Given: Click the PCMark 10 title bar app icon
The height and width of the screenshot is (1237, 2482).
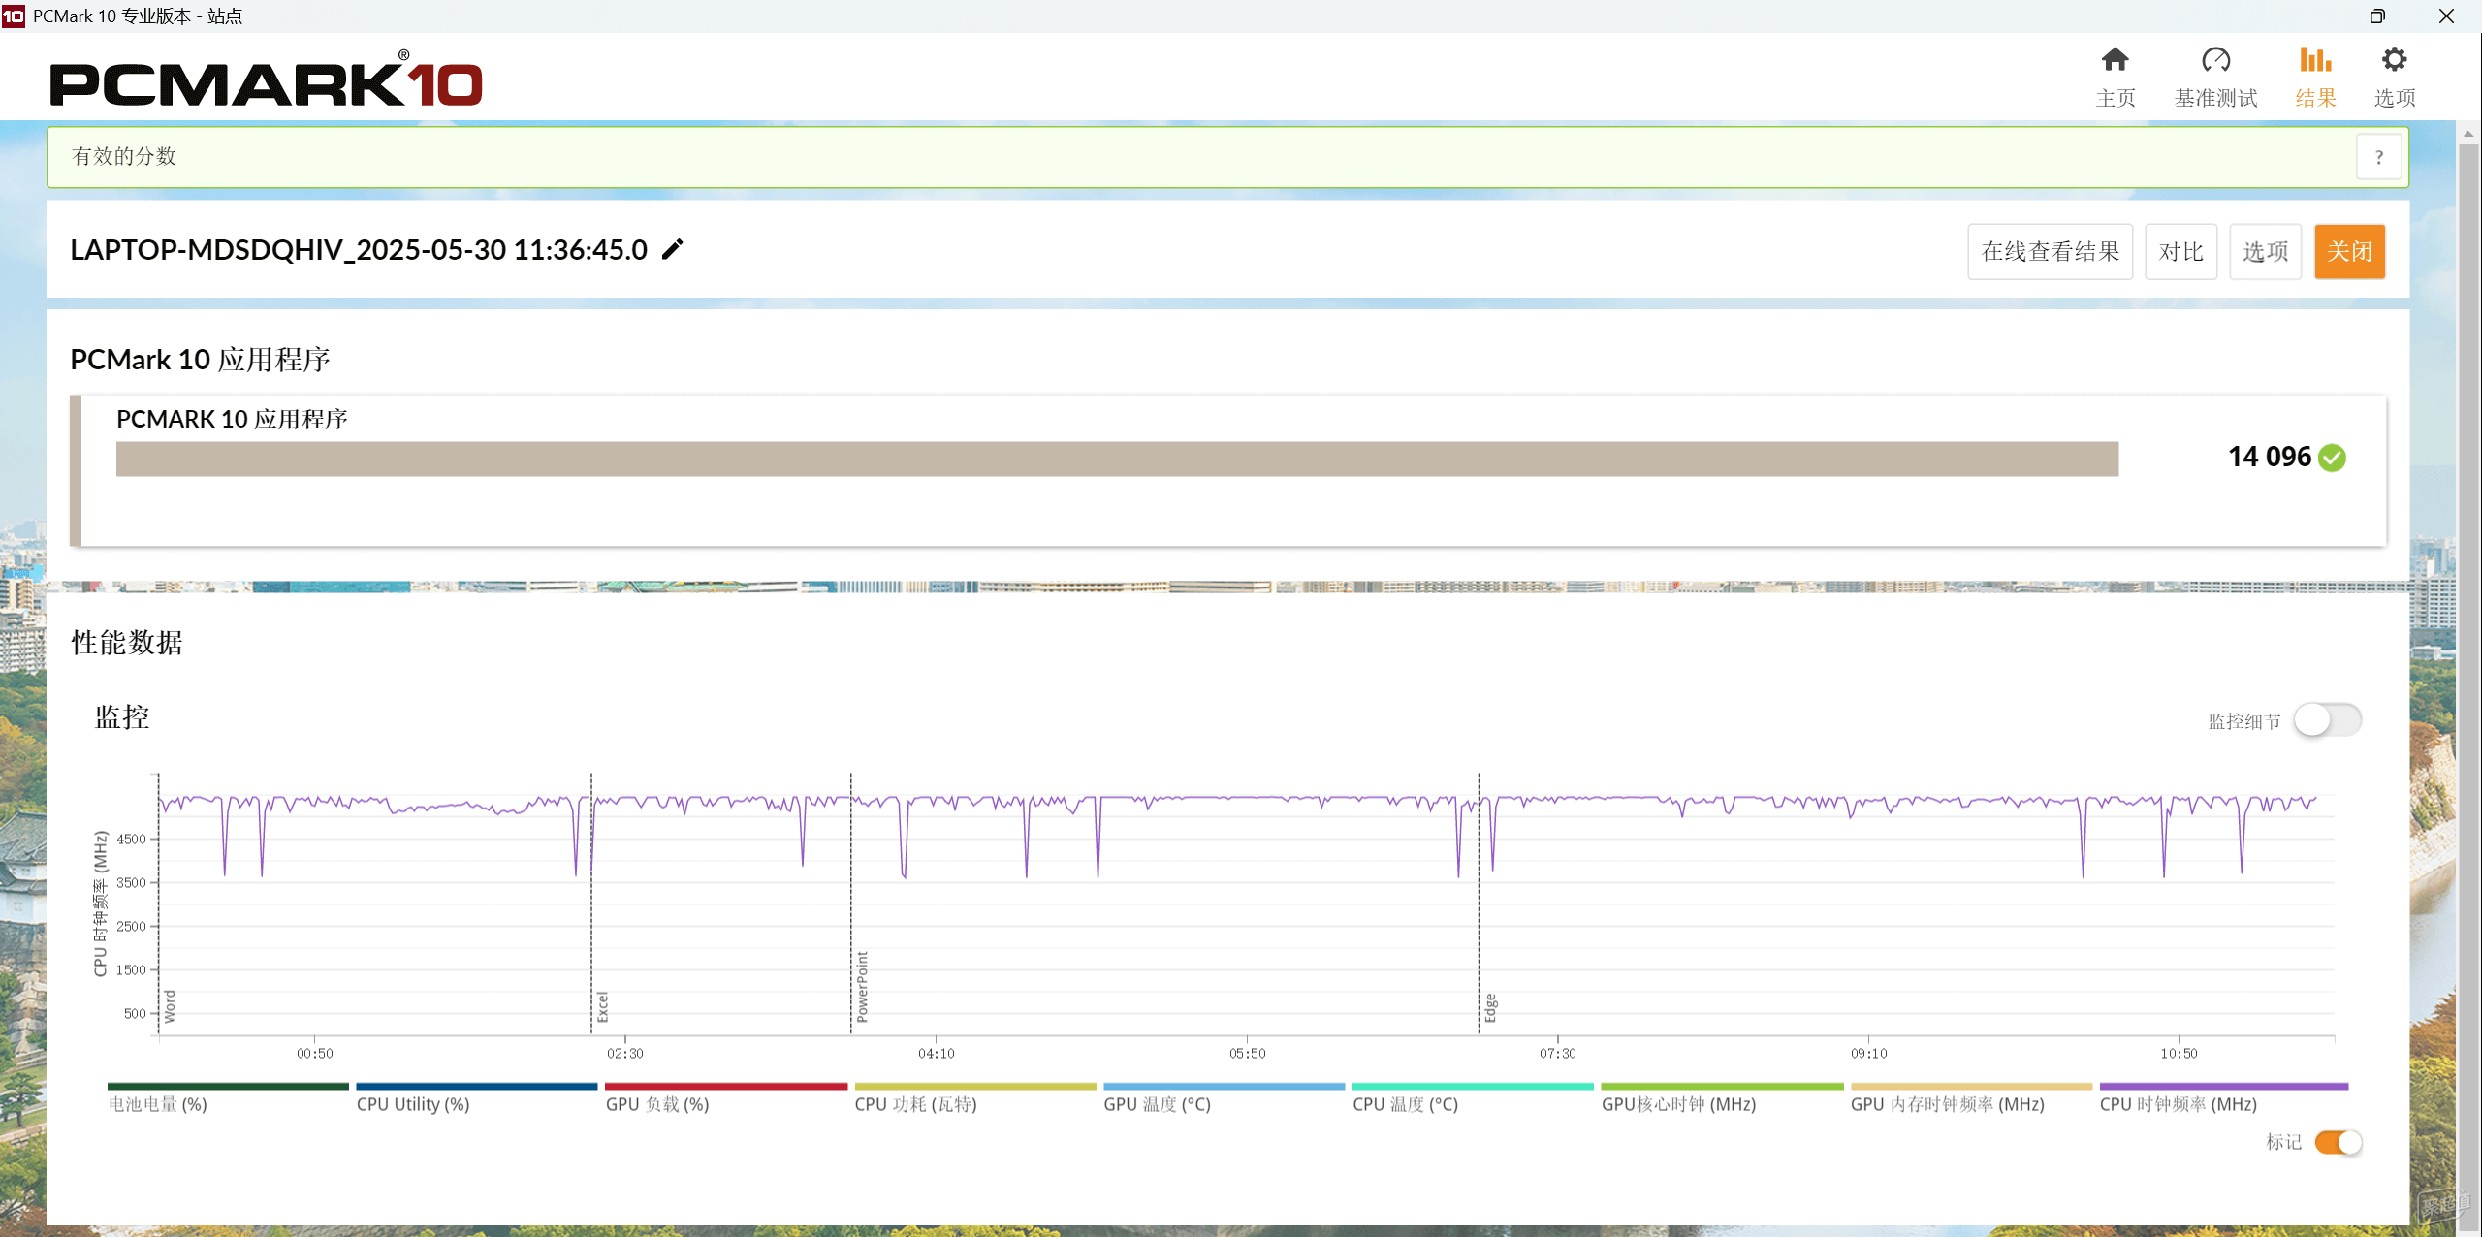Looking at the screenshot, I should (14, 16).
